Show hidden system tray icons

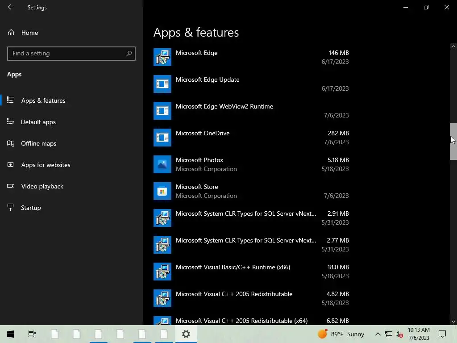click(378, 334)
